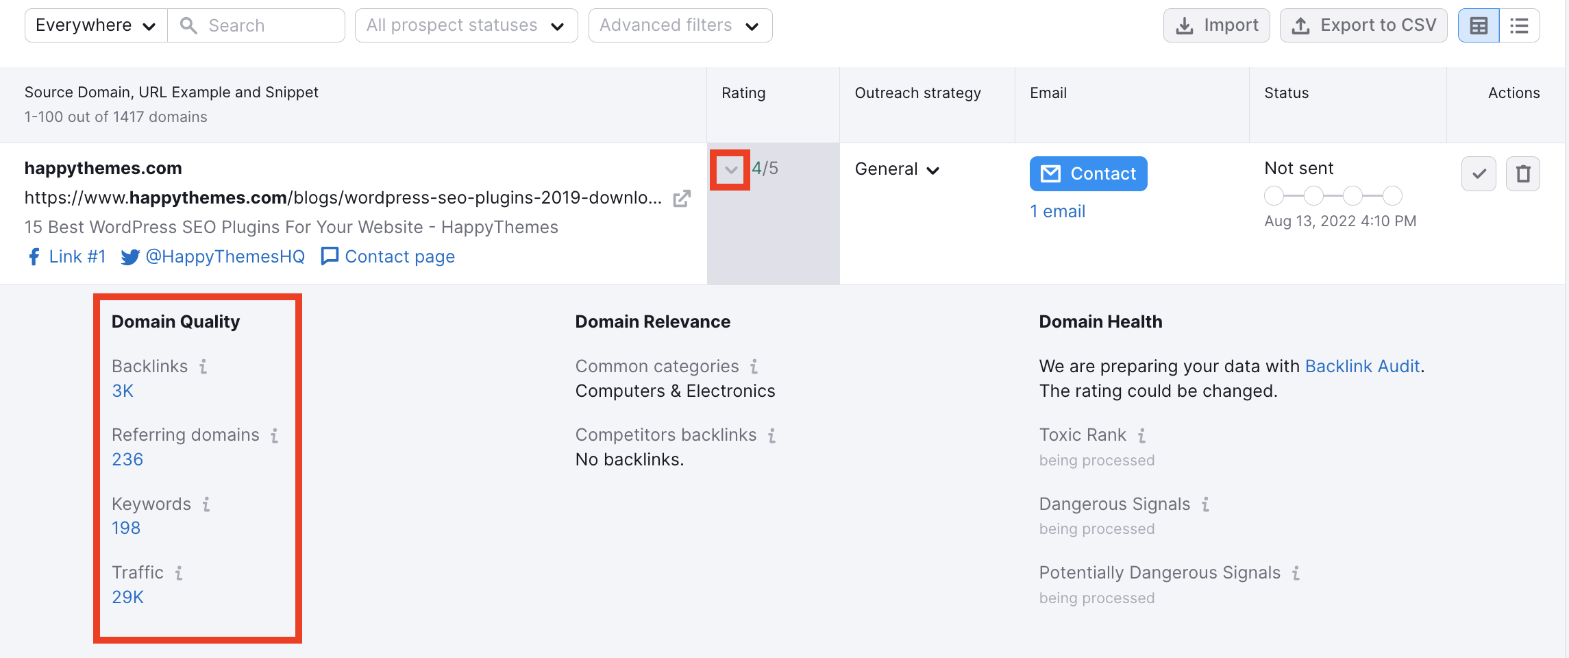Delete happythemes.com prospect with trash icon
The image size is (1569, 658).
coord(1522,173)
